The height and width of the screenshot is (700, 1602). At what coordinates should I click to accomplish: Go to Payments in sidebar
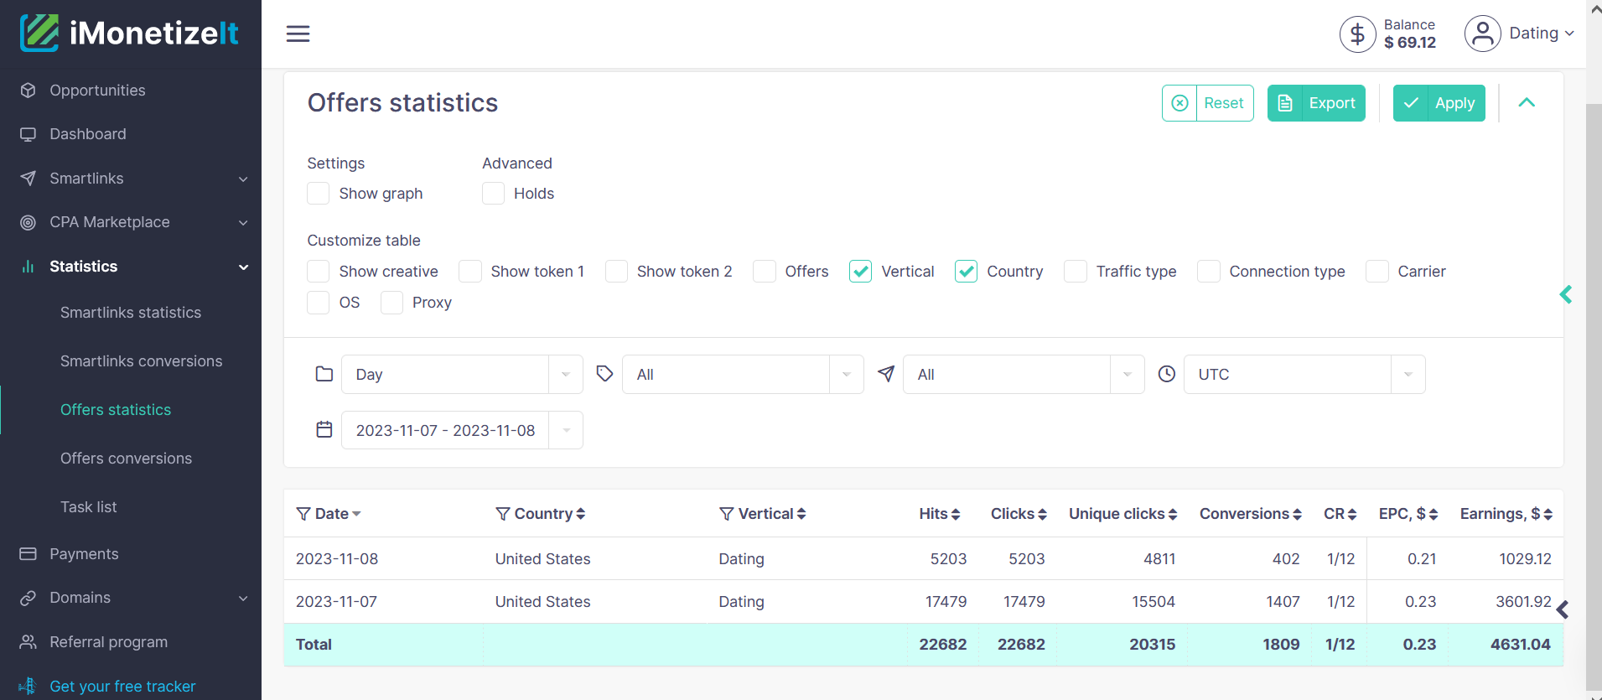(84, 554)
